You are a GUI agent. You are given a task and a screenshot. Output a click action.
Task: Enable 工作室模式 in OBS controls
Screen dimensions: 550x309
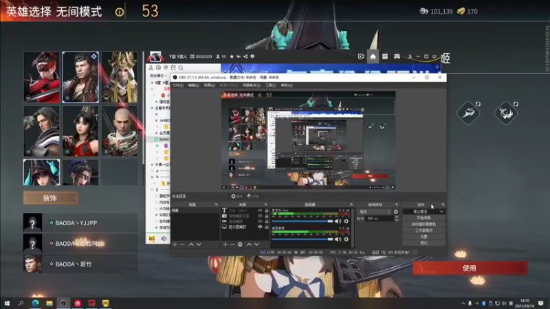pos(423,230)
